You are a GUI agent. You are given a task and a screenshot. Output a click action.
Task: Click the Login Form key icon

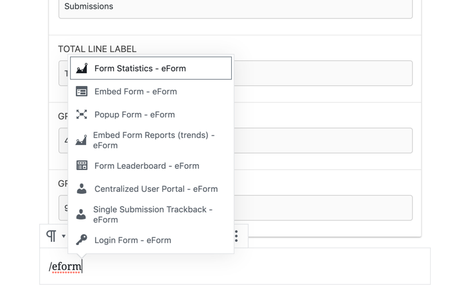coord(82,240)
